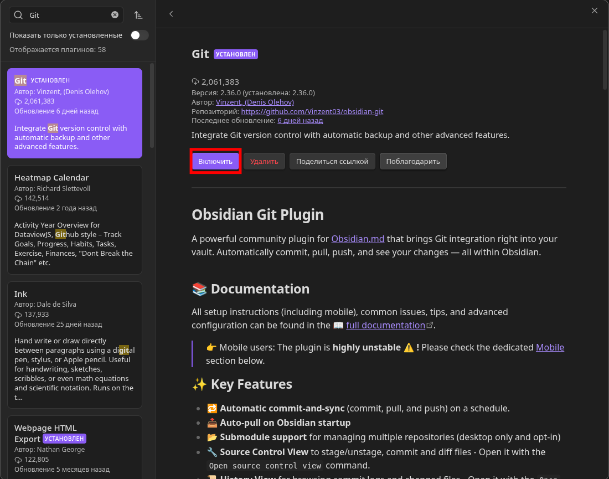The image size is (609, 479).
Task: Open the Webpage HTML Export plugin card
Action: coord(75,446)
